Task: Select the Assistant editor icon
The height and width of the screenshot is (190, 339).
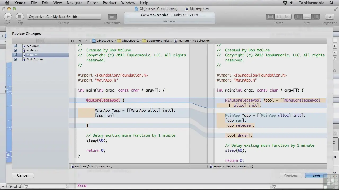Action: tap(279, 17)
